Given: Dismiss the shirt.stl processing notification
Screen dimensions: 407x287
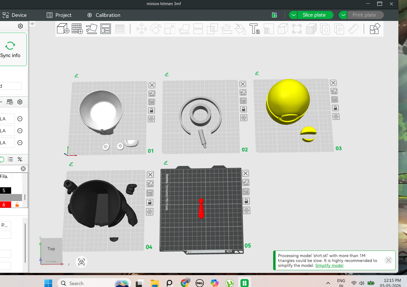Looking at the screenshot, I should click(x=388, y=260).
